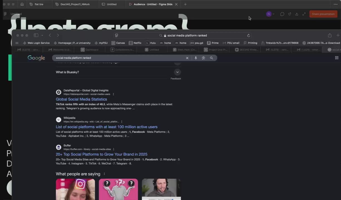This screenshot has width=341, height=200.
Task: Open Wikipedia list of social platforms result
Action: pos(107,127)
